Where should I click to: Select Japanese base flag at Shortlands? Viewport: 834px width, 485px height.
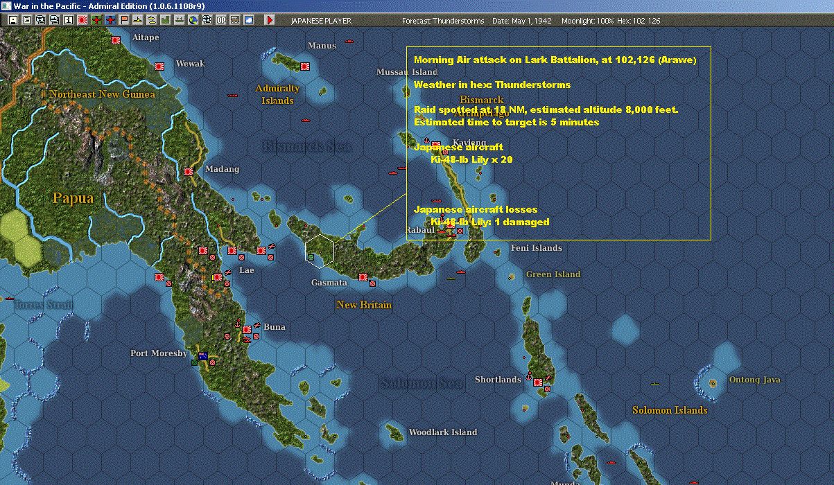[x=538, y=382]
